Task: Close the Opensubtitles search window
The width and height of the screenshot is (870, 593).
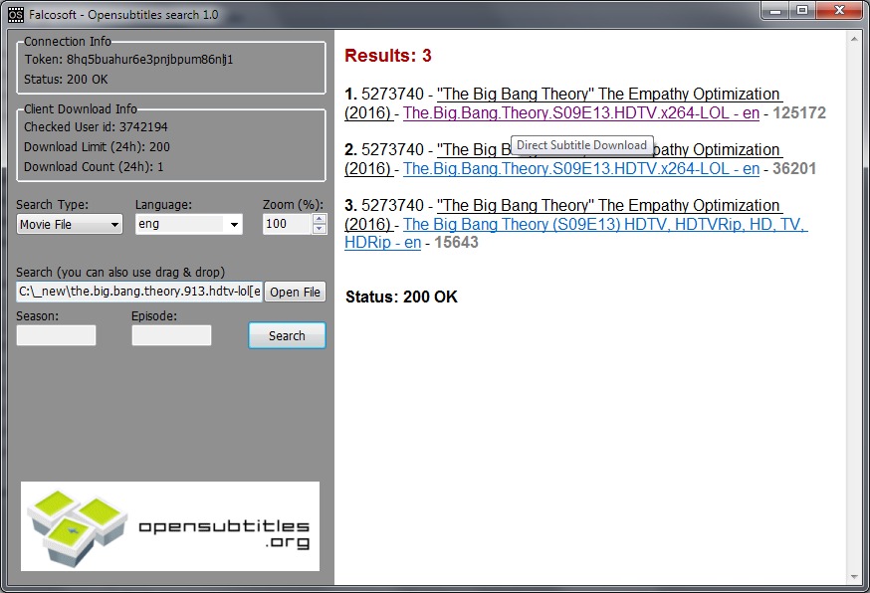Action: (839, 11)
